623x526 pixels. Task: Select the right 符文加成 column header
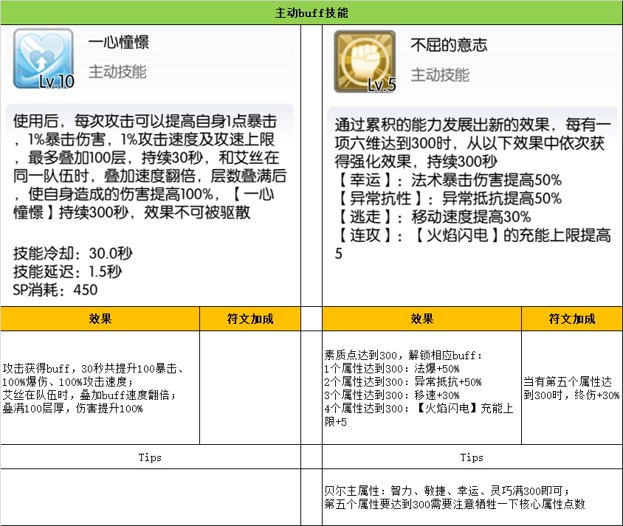pos(572,319)
